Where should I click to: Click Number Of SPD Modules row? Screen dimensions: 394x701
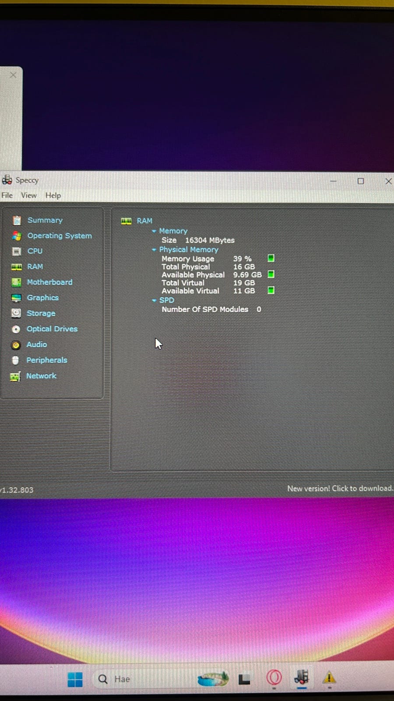click(211, 309)
